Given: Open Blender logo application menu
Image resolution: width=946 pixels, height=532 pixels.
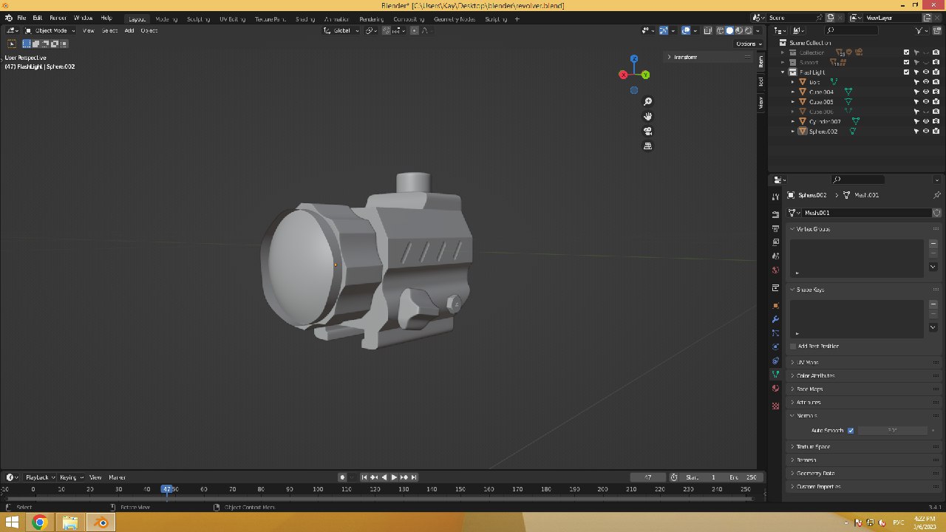Looking at the screenshot, I should pyautogui.click(x=8, y=18).
